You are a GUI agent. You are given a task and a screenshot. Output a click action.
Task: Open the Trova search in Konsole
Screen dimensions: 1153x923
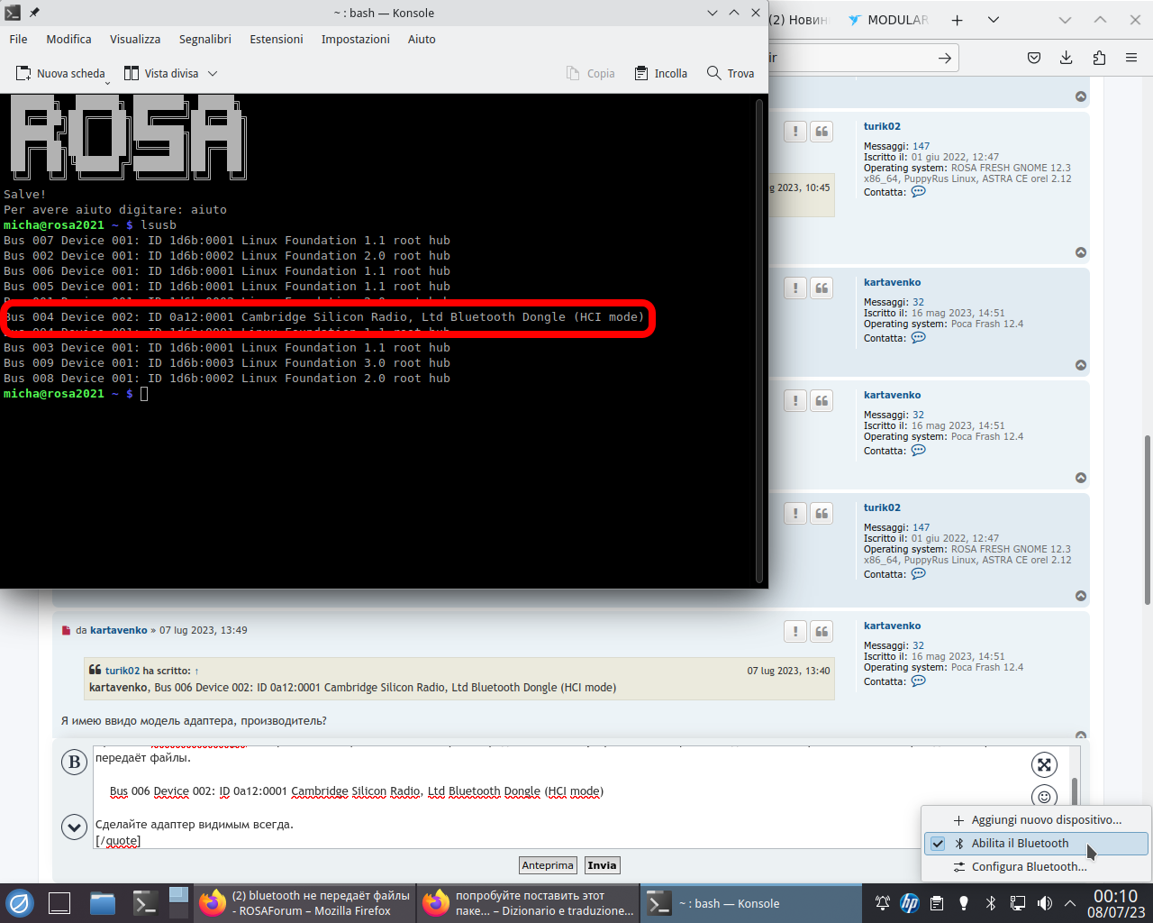tap(731, 73)
